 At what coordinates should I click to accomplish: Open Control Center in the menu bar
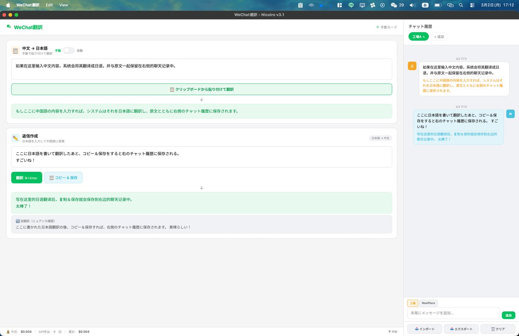[473, 5]
